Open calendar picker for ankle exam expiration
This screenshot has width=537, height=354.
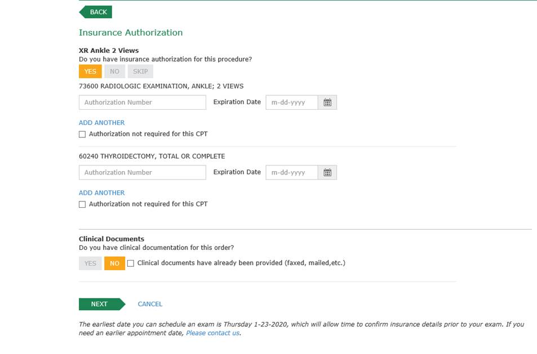coord(327,102)
